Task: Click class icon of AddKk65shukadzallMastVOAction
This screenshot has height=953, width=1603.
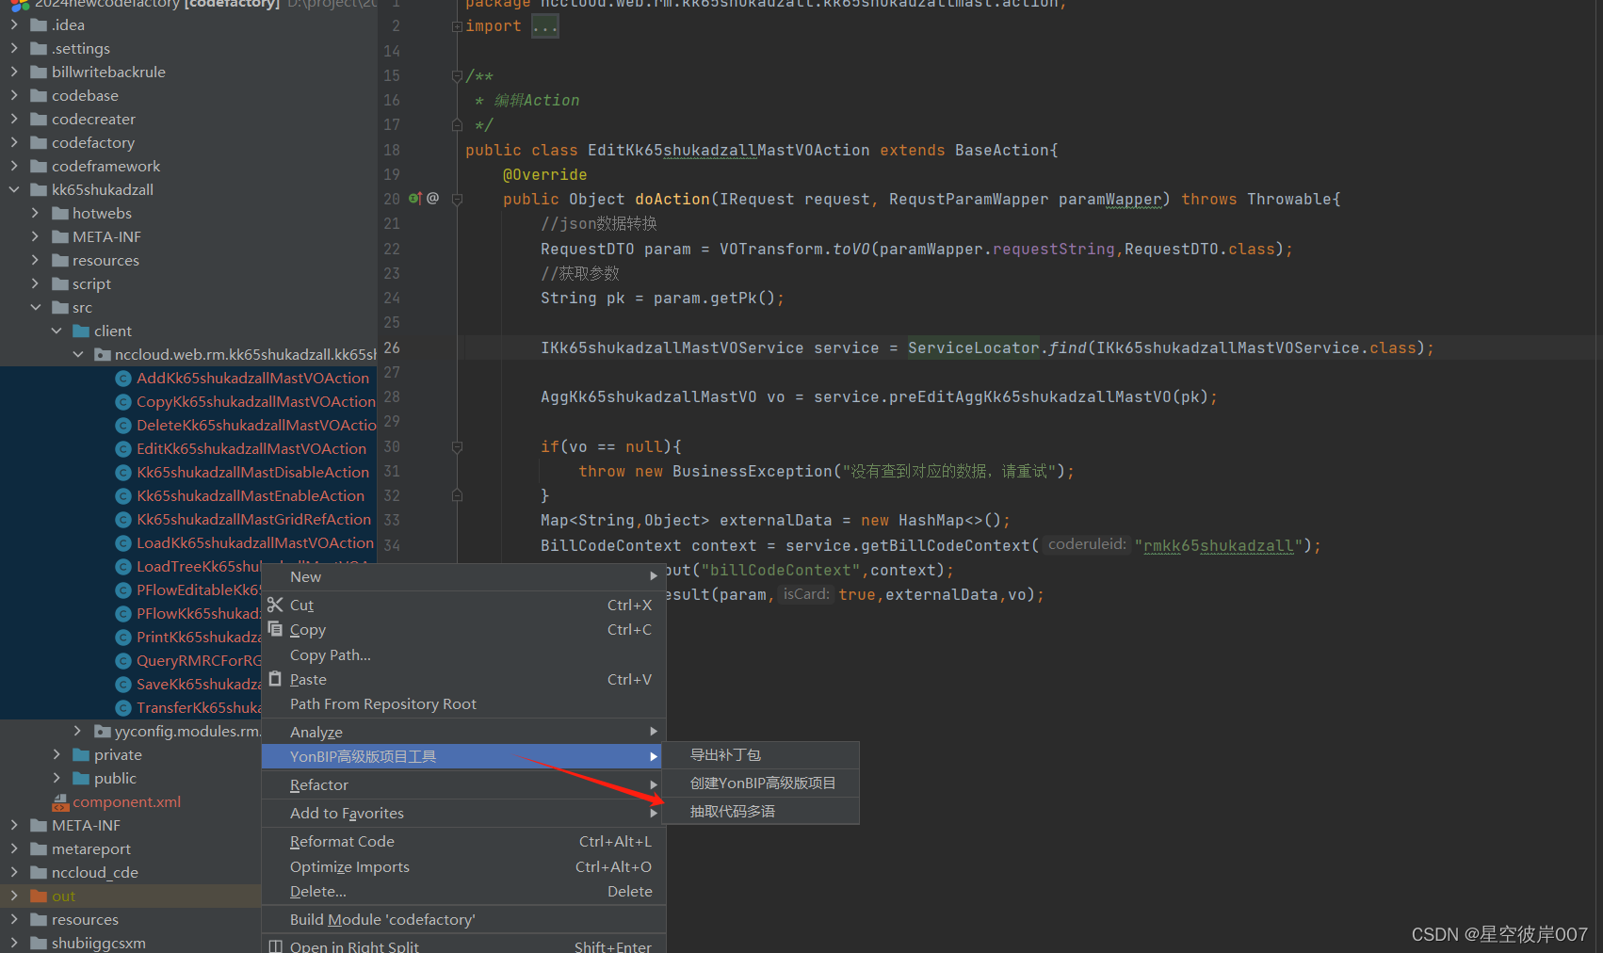Action: (x=122, y=379)
